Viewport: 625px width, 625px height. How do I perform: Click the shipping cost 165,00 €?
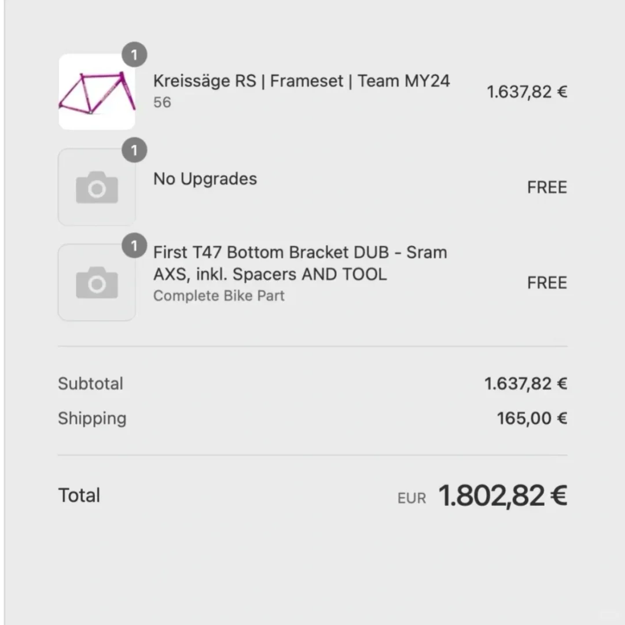[x=532, y=419]
